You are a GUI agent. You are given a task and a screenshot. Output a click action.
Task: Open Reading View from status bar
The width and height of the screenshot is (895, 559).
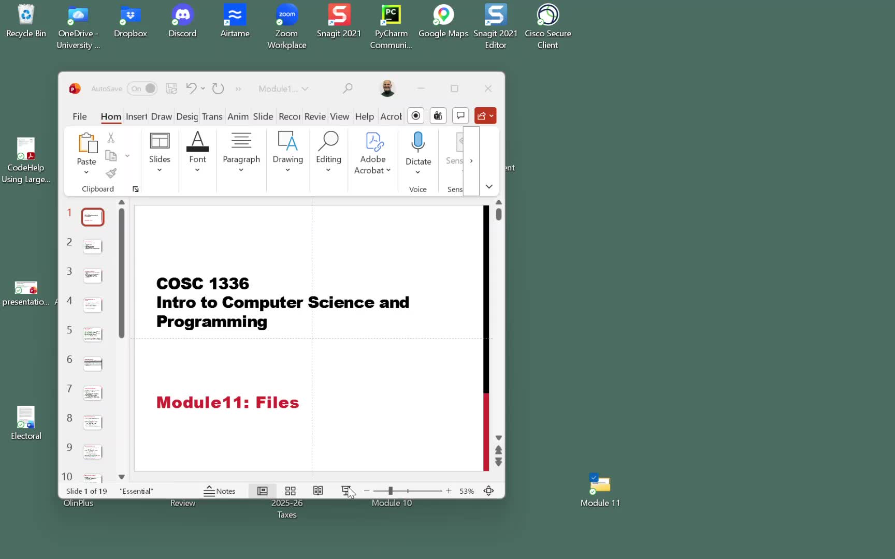pyautogui.click(x=318, y=491)
